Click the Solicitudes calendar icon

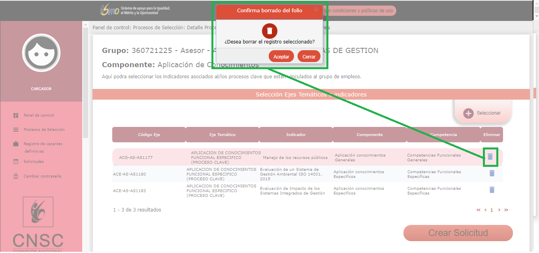coord(16,162)
